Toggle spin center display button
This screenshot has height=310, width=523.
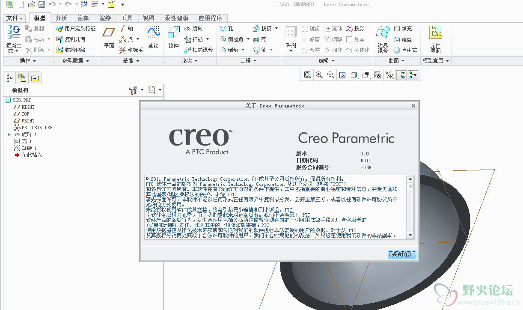413,75
